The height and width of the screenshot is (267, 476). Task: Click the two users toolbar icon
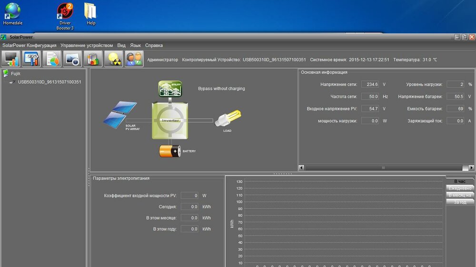coord(134,59)
